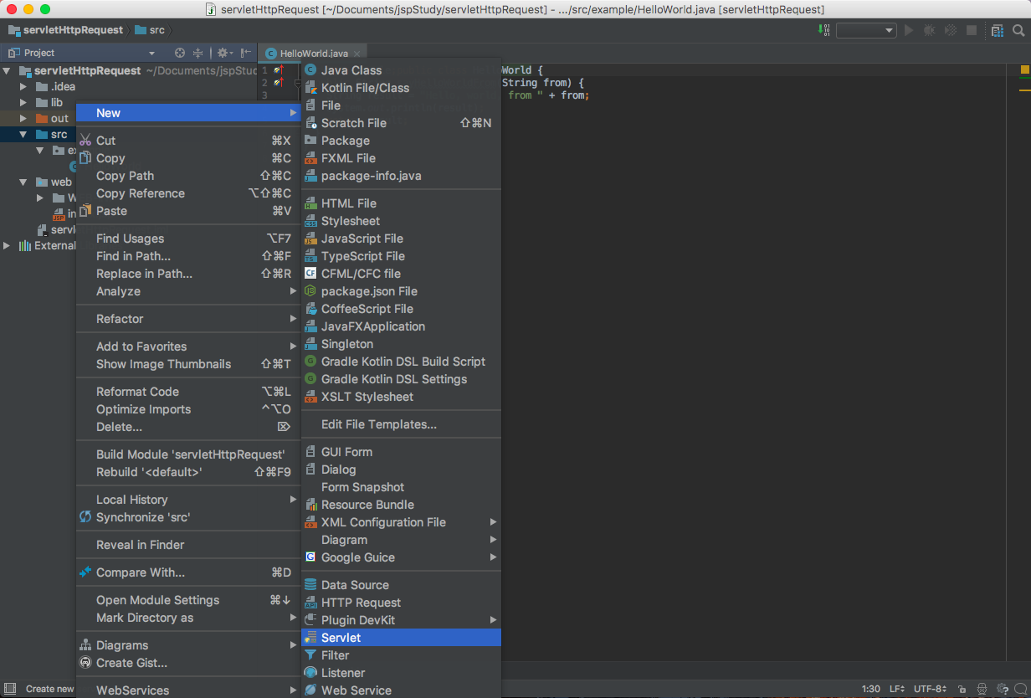The width and height of the screenshot is (1031, 698).
Task: Click the Search Everywhere magnifier icon
Action: [x=1018, y=30]
